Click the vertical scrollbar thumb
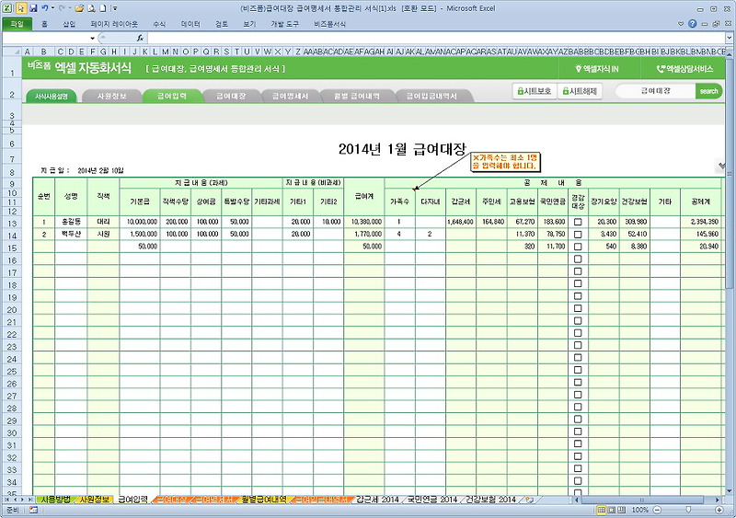736x518 pixels. click(x=729, y=174)
